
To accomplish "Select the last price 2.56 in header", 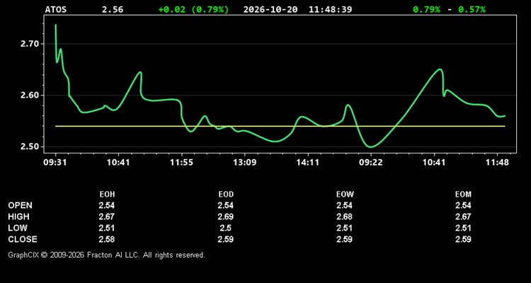I will click(113, 9).
